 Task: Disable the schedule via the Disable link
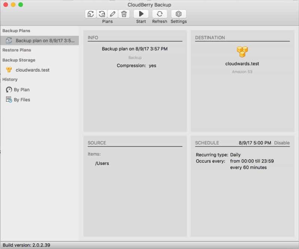282,143
